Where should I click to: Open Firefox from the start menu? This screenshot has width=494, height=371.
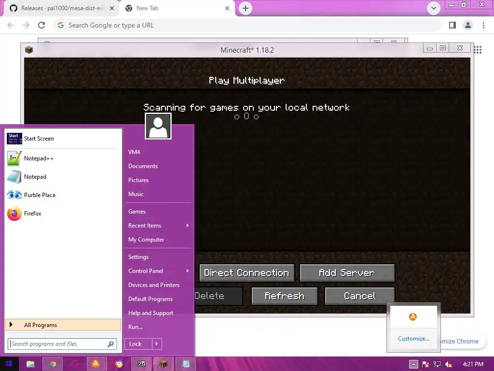pyautogui.click(x=63, y=213)
